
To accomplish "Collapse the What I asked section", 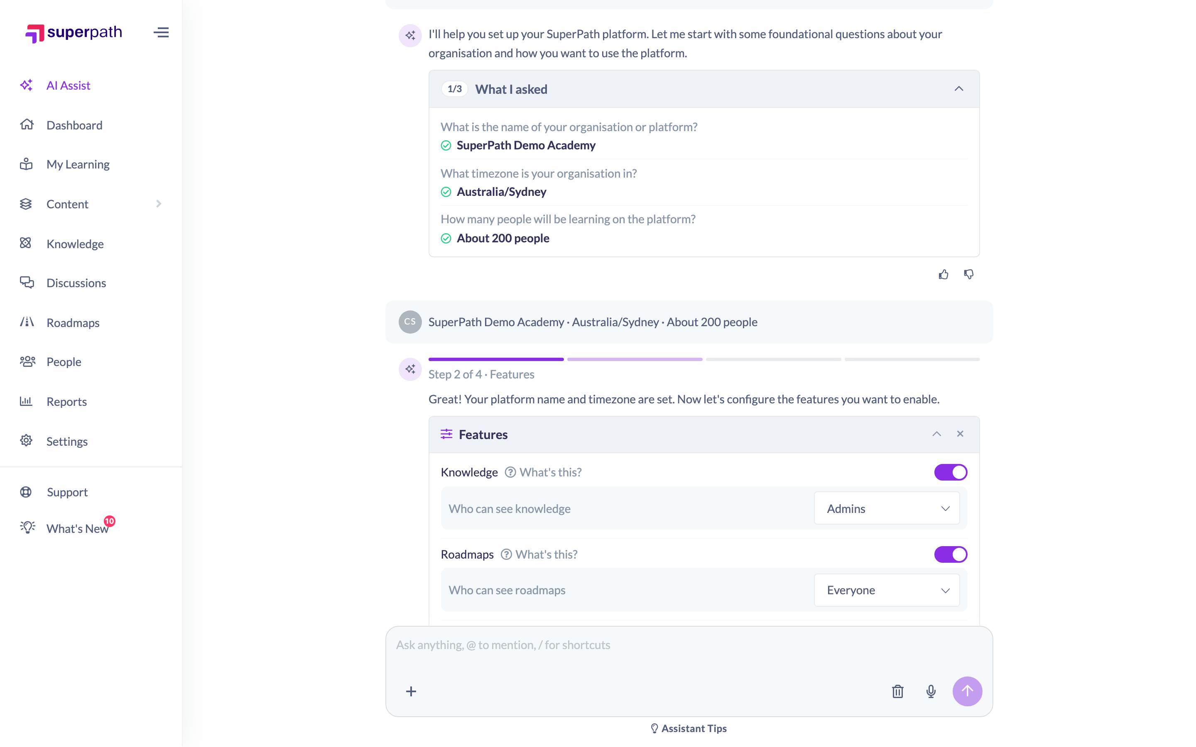I will point(959,89).
